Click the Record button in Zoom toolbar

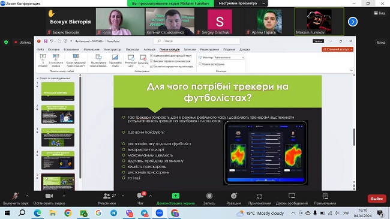tap(209, 199)
